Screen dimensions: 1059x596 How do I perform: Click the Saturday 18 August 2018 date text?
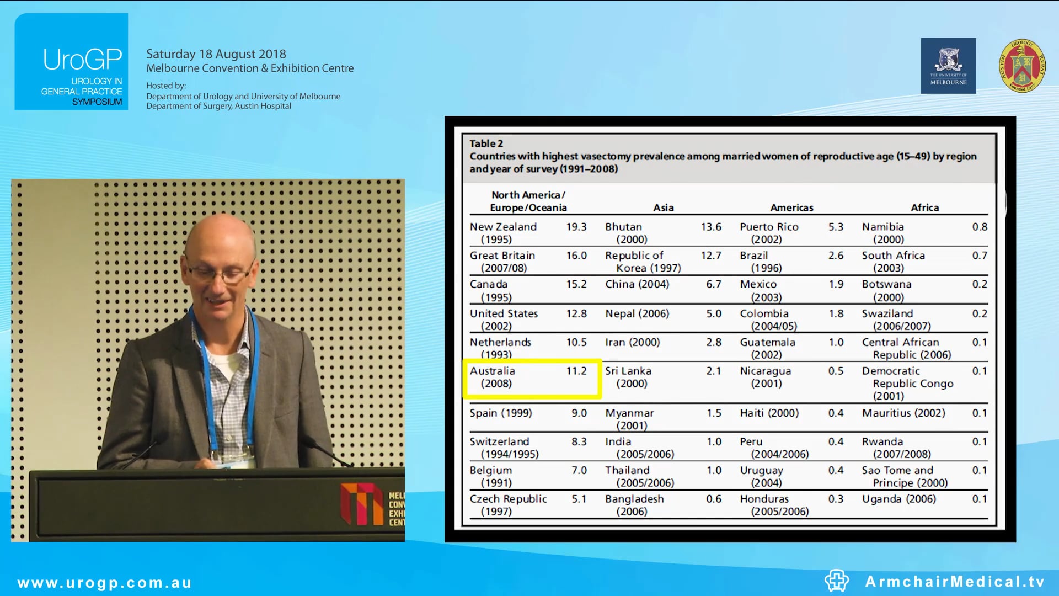point(216,54)
